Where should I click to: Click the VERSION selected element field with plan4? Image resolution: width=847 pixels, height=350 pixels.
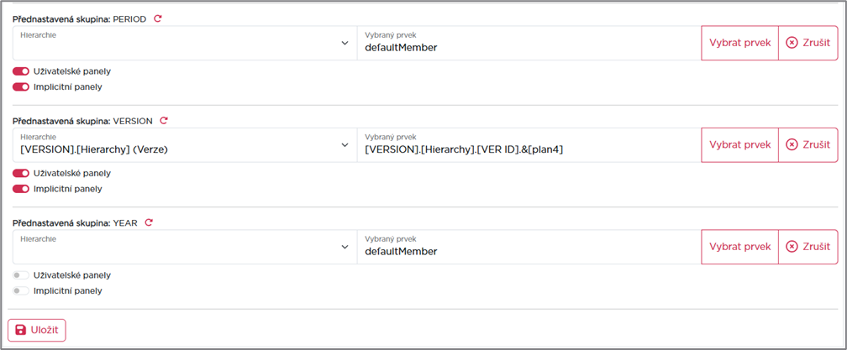tap(529, 145)
